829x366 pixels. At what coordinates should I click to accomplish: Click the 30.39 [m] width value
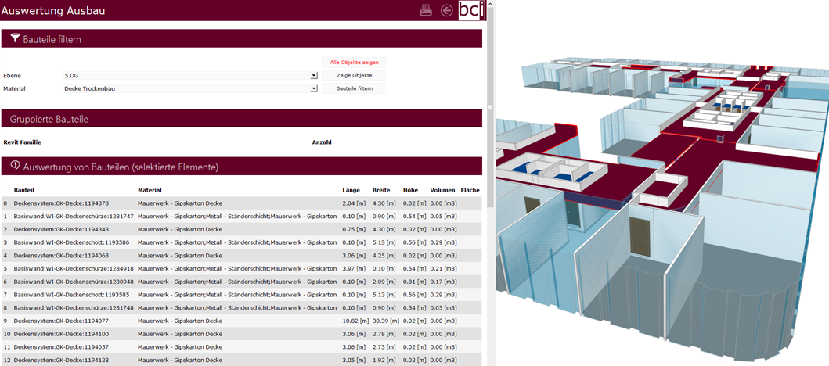tap(385, 321)
